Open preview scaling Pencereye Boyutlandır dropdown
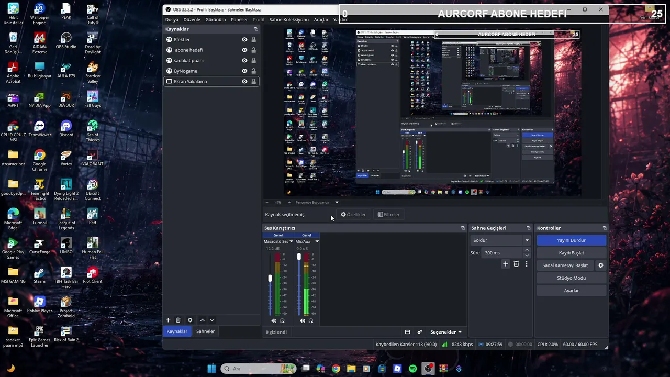670x377 pixels. point(337,202)
